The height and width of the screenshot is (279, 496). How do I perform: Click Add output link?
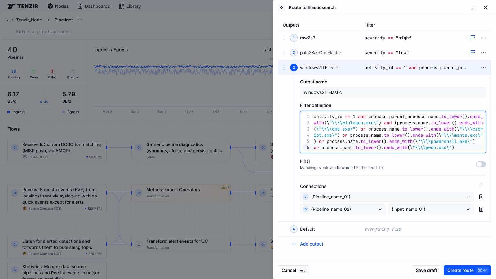(311, 244)
